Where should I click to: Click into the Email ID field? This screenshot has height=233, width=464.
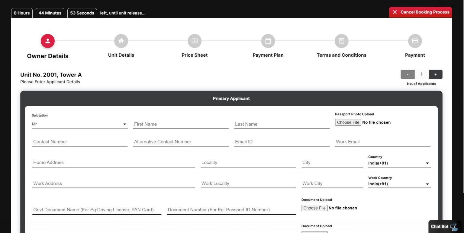[x=282, y=142]
